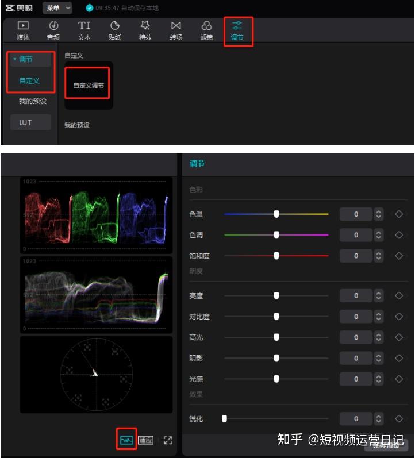
Task: Click the 饱和度 slider handle
Action: click(276, 256)
